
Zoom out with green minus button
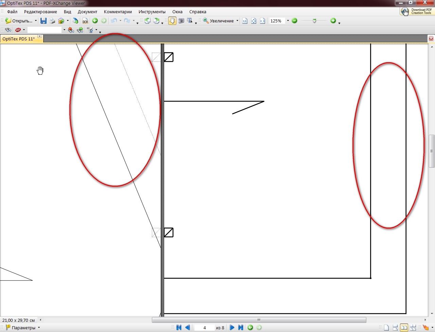click(294, 21)
